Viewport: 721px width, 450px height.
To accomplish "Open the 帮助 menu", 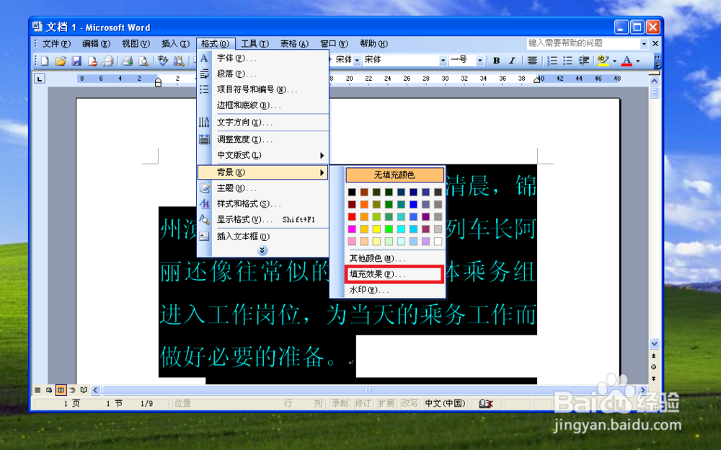I will pyautogui.click(x=373, y=44).
